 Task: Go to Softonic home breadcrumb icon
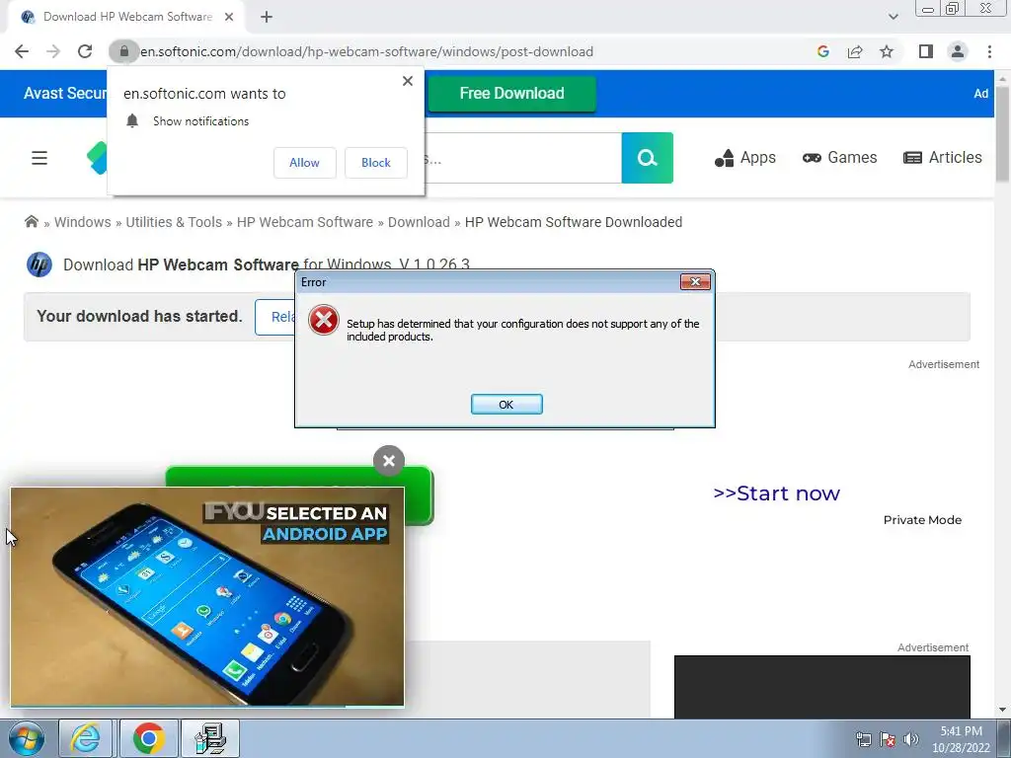pyautogui.click(x=31, y=222)
